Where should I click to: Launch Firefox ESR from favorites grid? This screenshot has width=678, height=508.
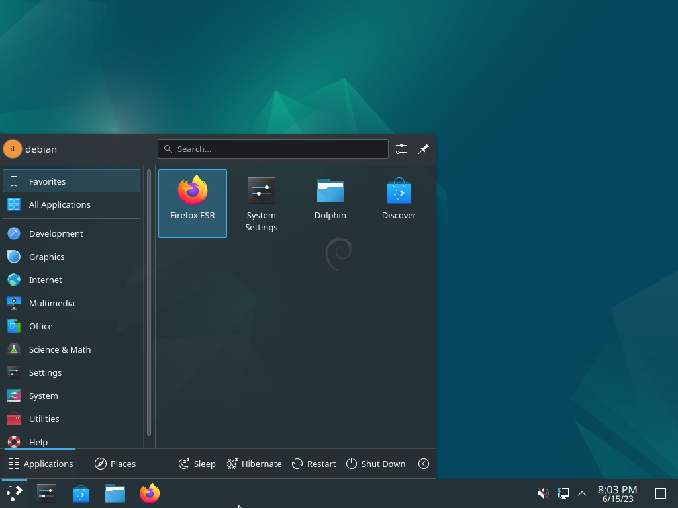tap(193, 204)
